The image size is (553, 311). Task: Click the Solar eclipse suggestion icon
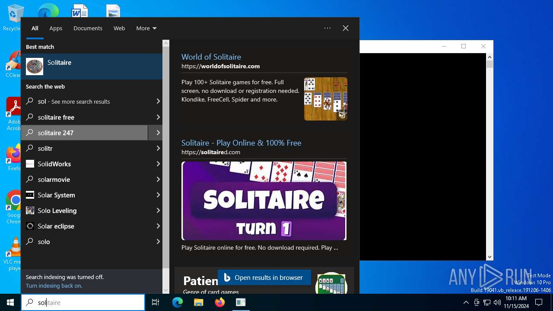tap(30, 226)
